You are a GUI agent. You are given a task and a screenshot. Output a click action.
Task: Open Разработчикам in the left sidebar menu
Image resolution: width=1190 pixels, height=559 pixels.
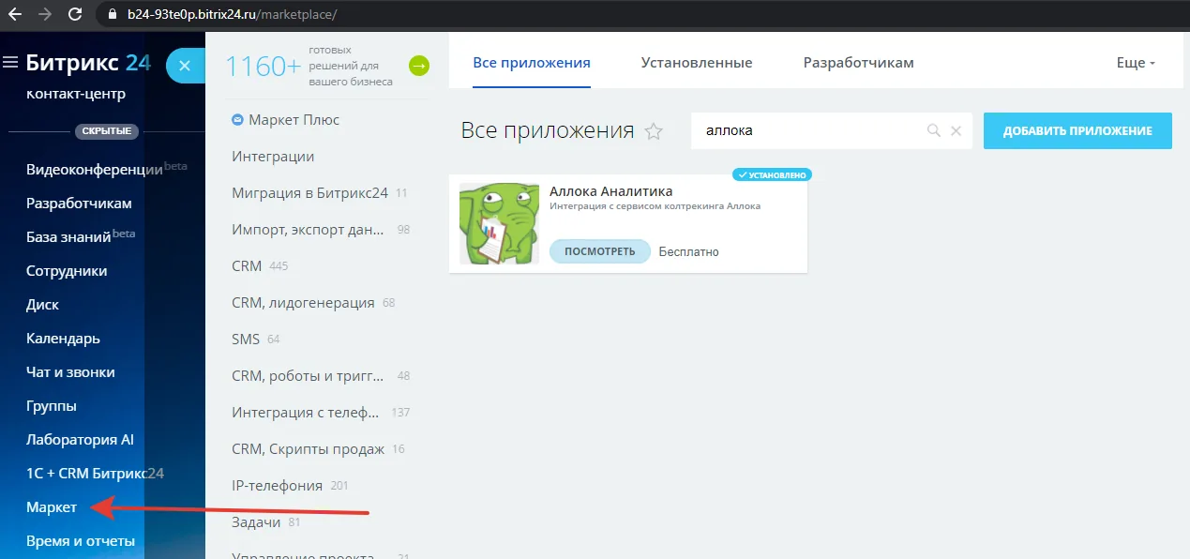[x=79, y=204]
